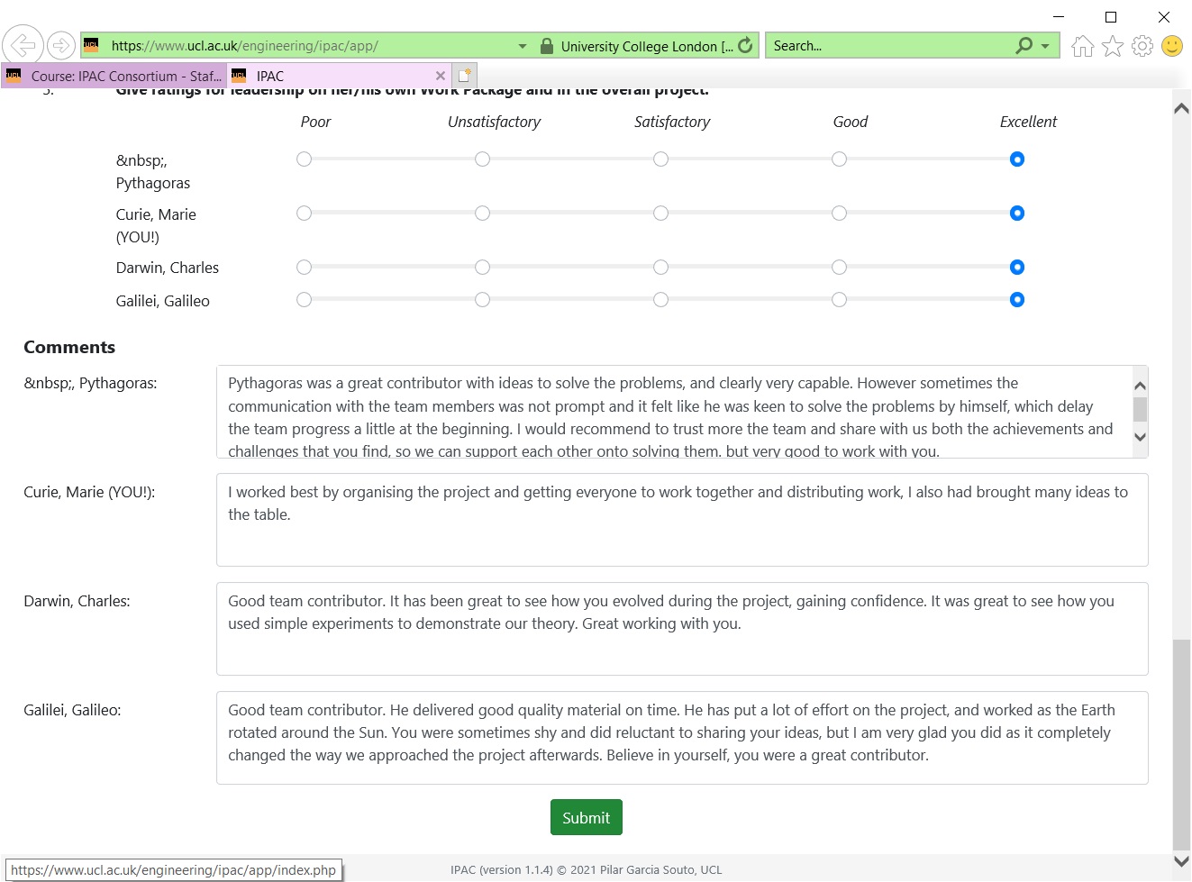Rate Darwin, Charles as Poor
The height and width of the screenshot is (882, 1192).
304,268
